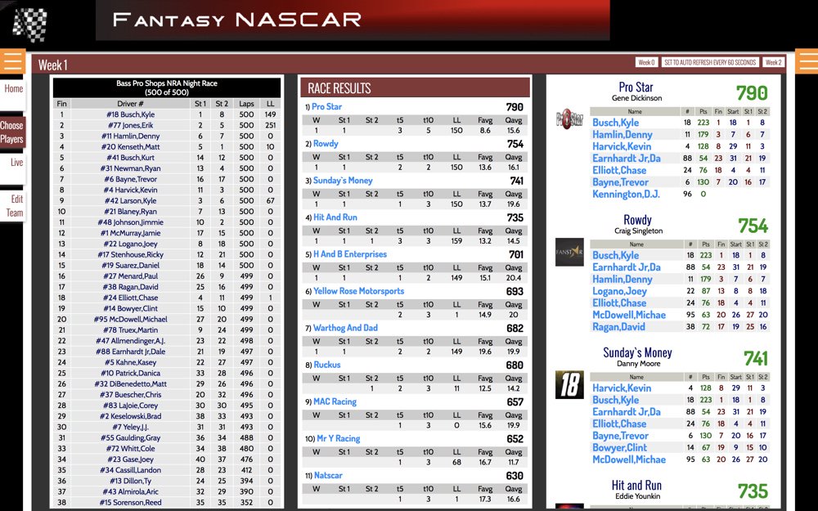Go to Week 2

774,62
